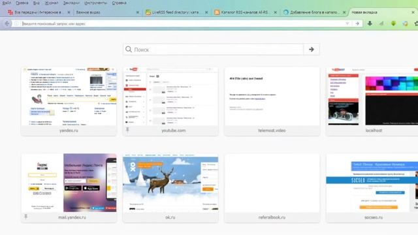This screenshot has width=418, height=235.
Task: Open the Вид menu
Action: tap(37, 3)
